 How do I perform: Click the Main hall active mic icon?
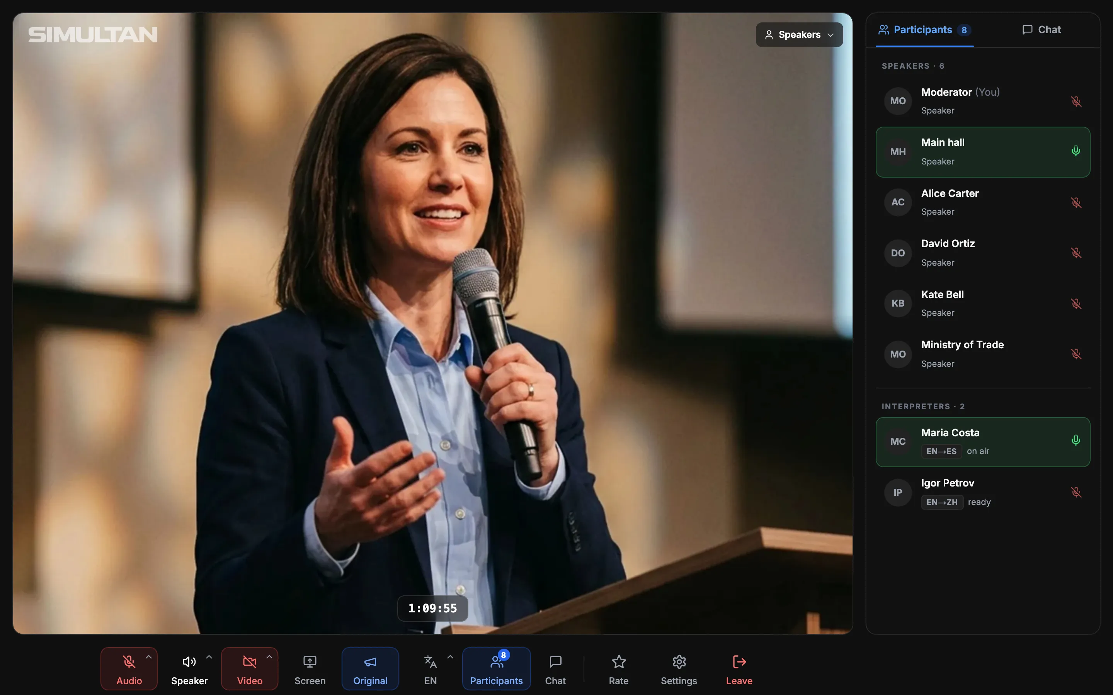click(x=1076, y=151)
